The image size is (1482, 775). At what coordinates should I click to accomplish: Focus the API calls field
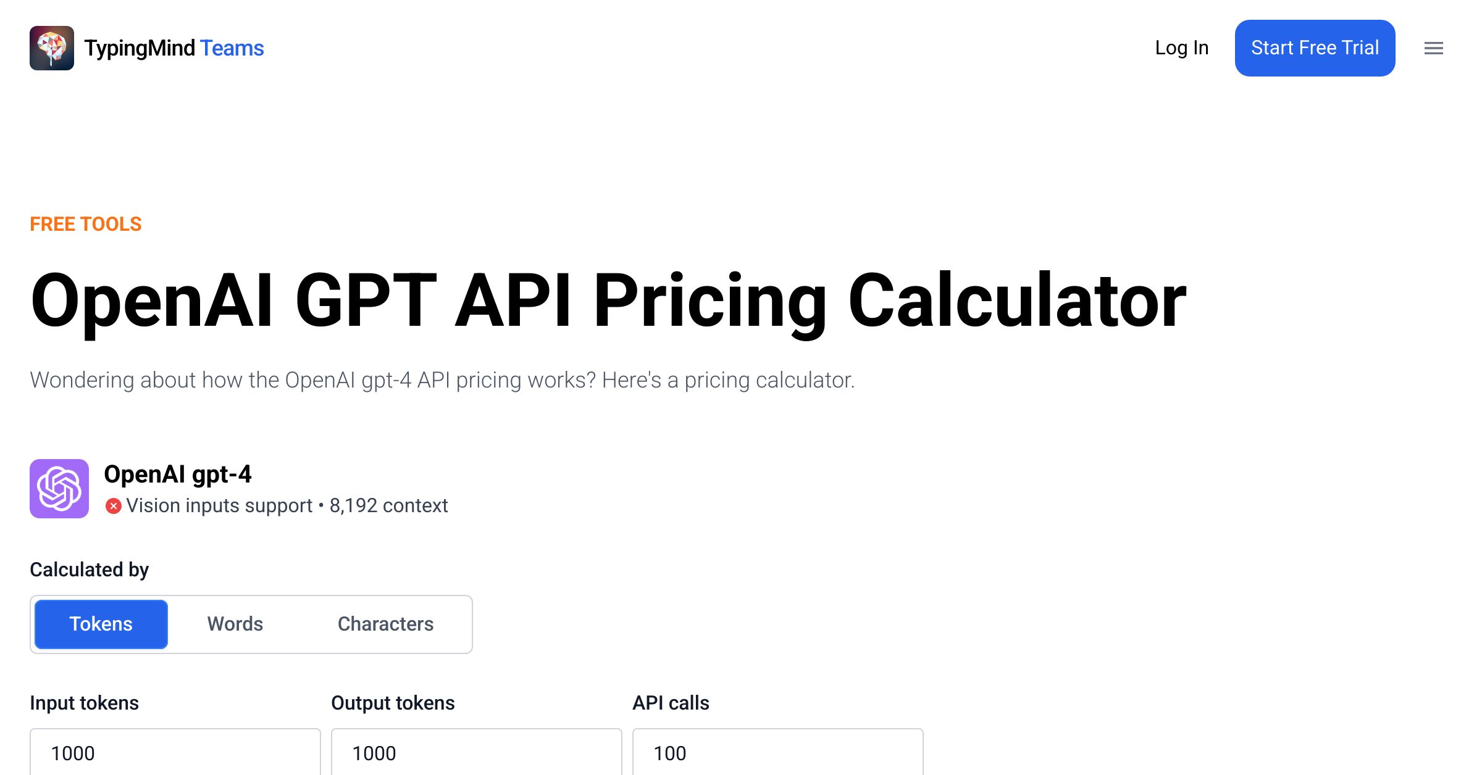[x=778, y=752]
